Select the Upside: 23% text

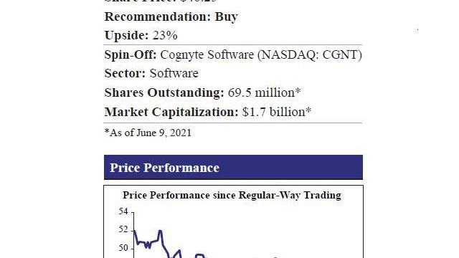[x=141, y=35]
